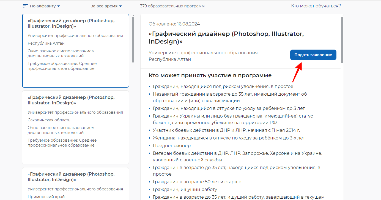Click Гражданин Украины или лицо без гражданства item
This screenshot has width=381, height=200.
pos(233,119)
